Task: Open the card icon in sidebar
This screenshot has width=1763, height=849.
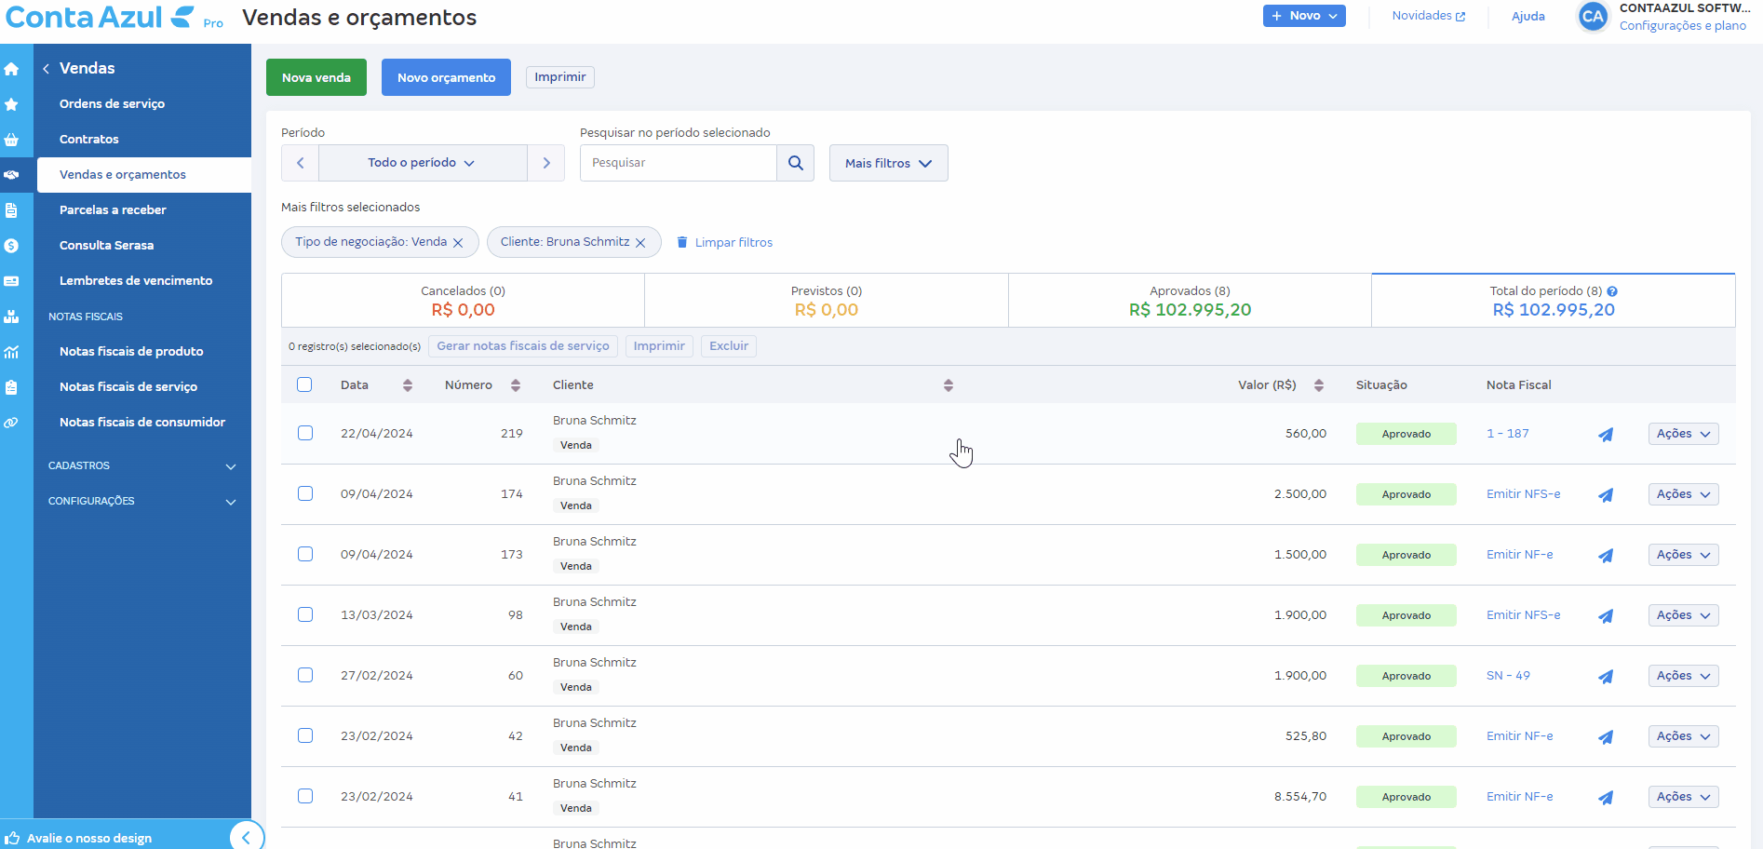Action: (x=11, y=281)
